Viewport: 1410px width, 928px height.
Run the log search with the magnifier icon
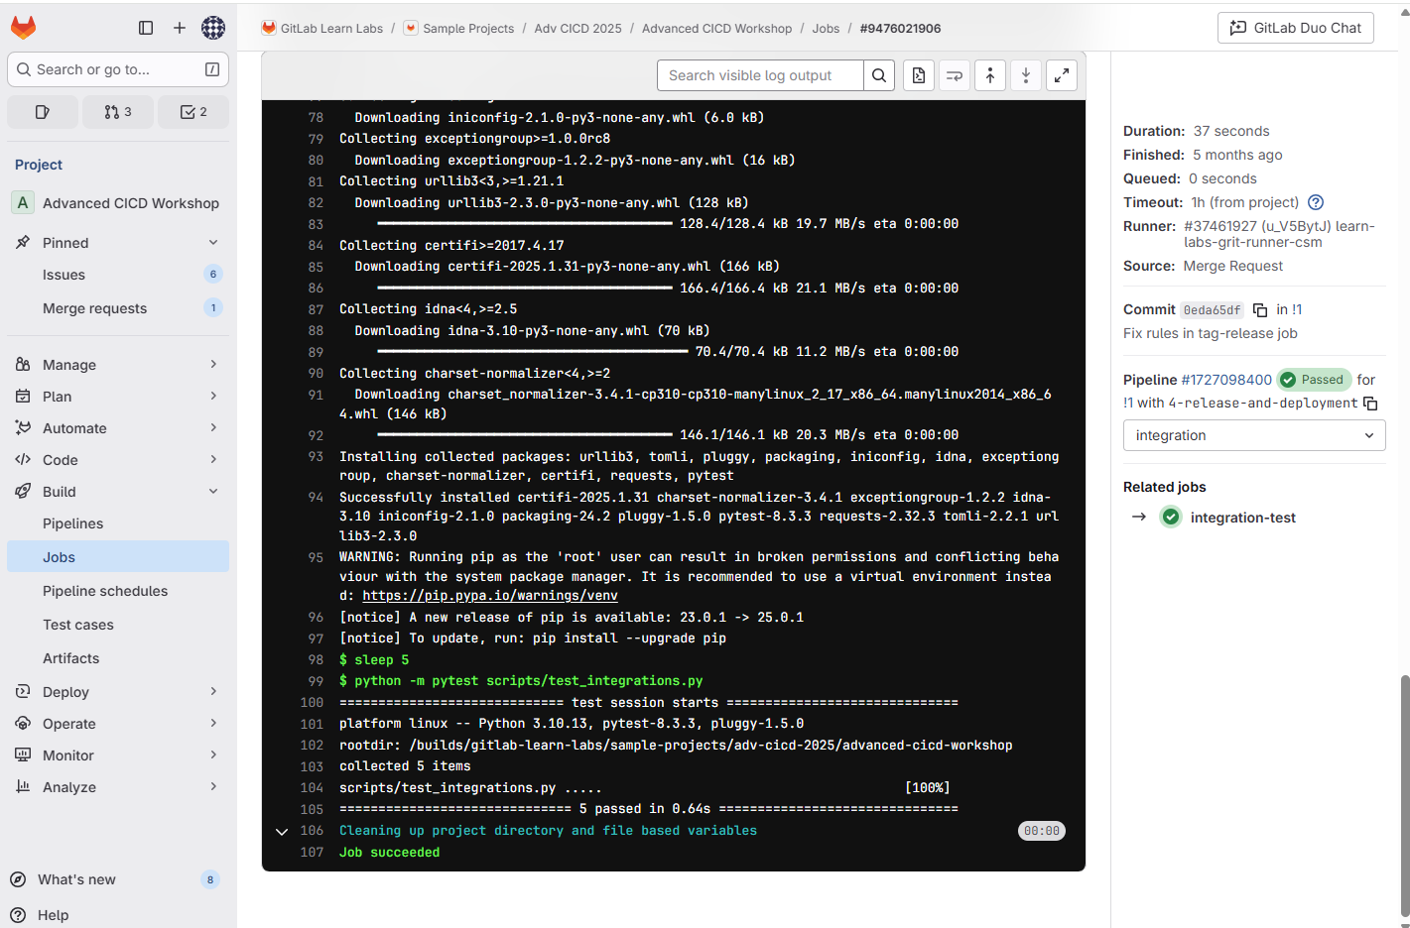click(879, 74)
